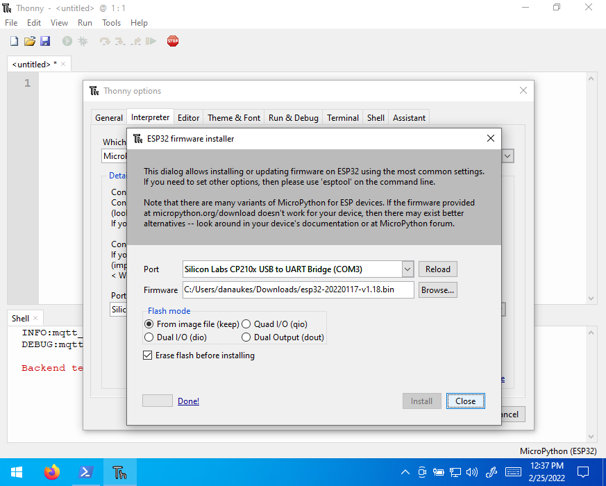Open the Edit menu
The height and width of the screenshot is (486, 606).
click(x=34, y=23)
